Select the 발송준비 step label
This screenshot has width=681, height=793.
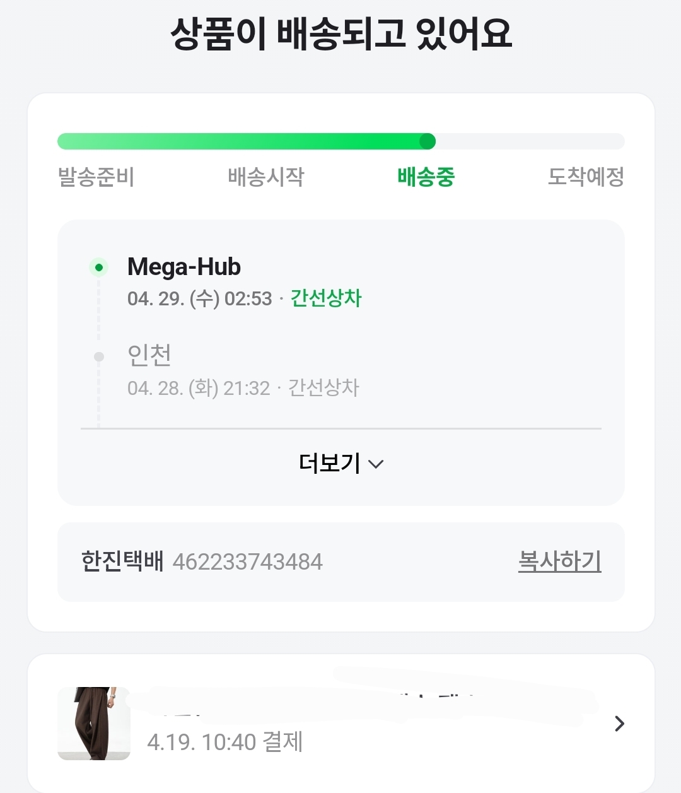coord(96,177)
